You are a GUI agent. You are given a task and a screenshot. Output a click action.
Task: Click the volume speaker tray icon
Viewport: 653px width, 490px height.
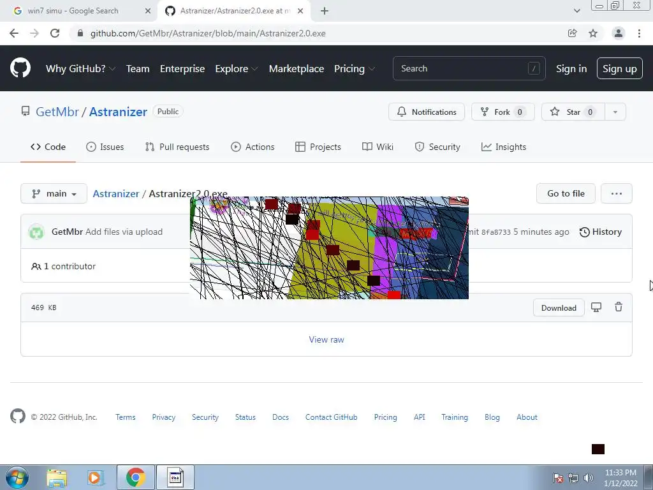coord(589,478)
